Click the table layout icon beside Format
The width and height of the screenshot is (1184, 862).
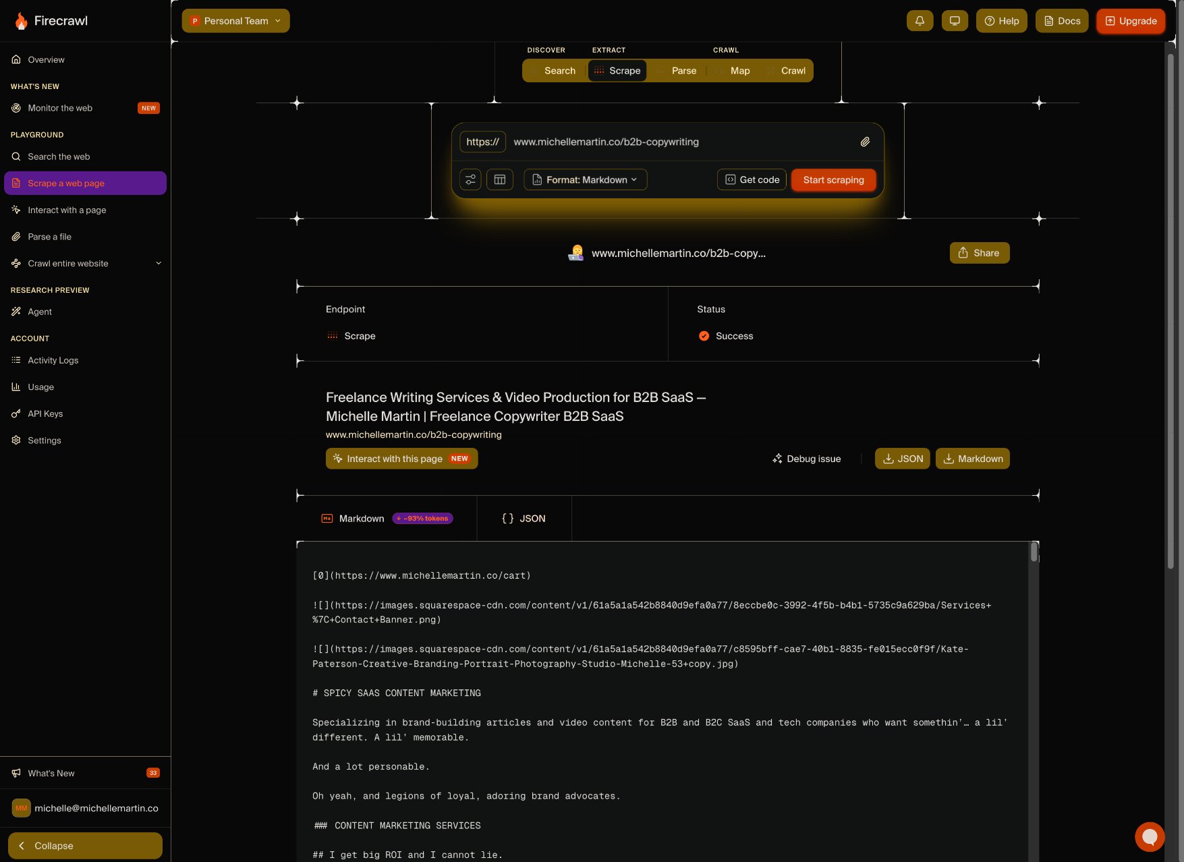500,179
